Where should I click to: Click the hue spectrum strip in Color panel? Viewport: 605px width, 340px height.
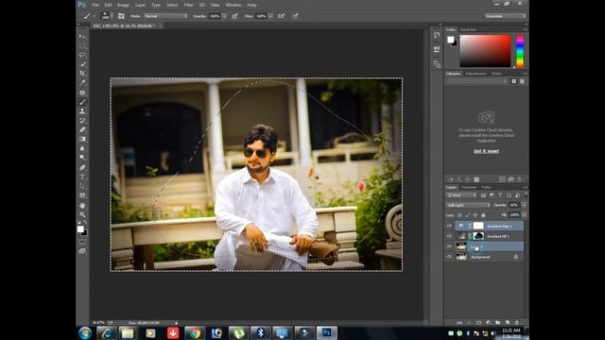point(520,51)
